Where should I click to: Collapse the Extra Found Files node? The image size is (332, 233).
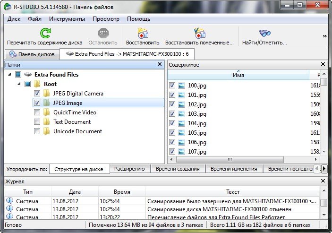pos(9,75)
